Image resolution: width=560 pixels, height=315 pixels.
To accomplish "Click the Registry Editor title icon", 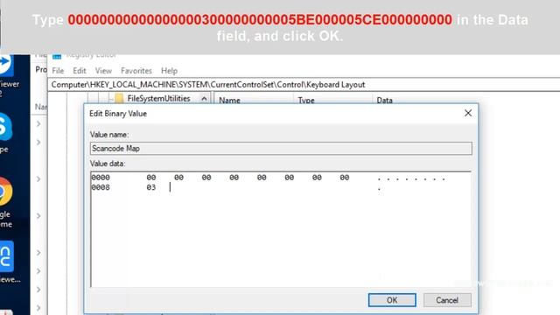I will (56, 56).
